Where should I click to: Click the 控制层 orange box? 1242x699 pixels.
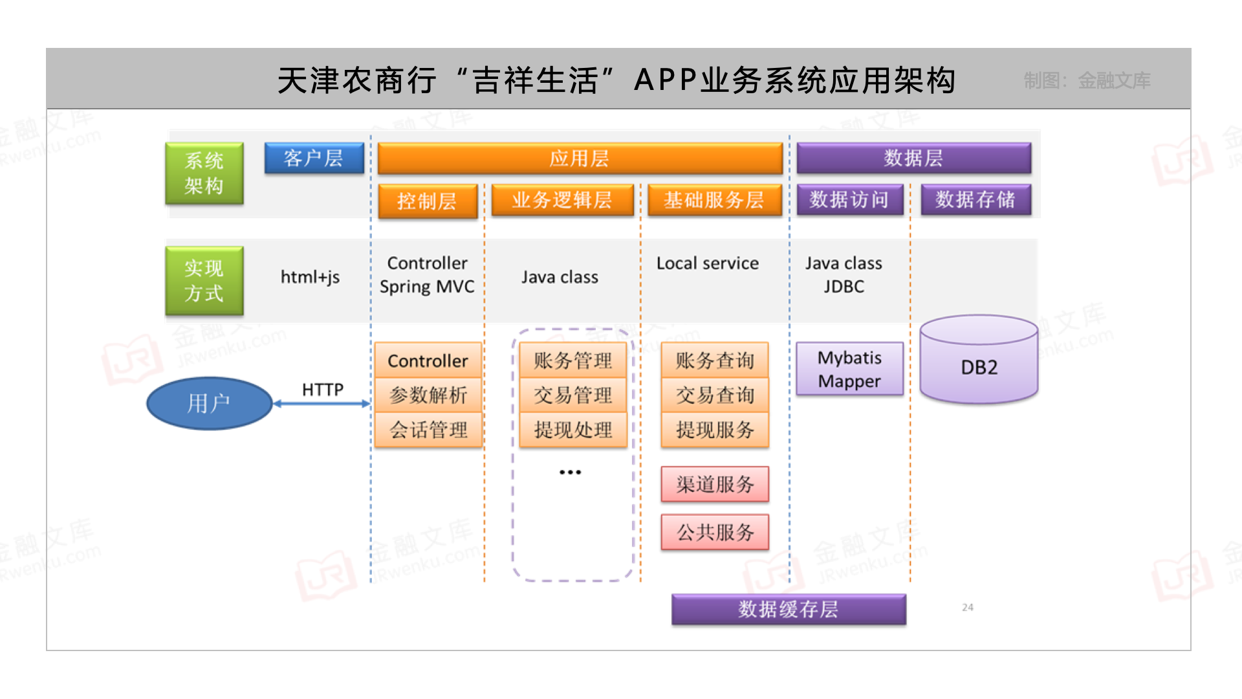pyautogui.click(x=428, y=201)
